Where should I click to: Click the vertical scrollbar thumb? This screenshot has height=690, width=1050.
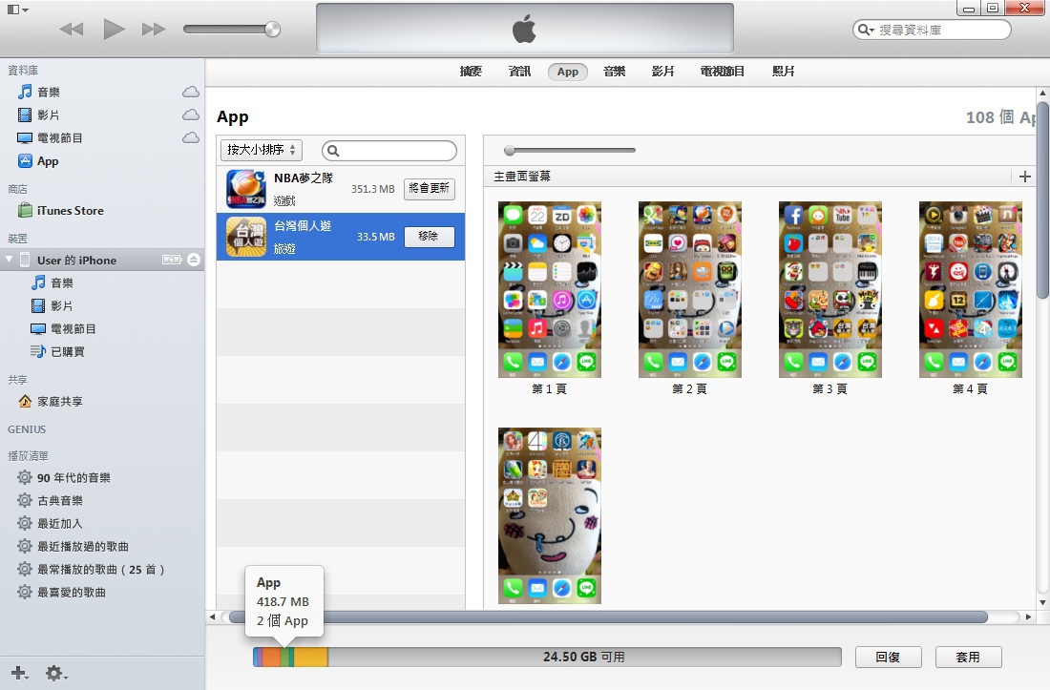click(1042, 199)
